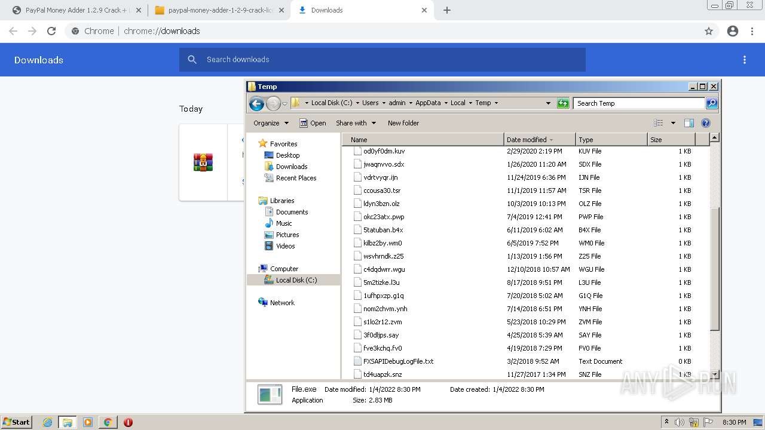Select Network in navigation pane

tap(282, 303)
